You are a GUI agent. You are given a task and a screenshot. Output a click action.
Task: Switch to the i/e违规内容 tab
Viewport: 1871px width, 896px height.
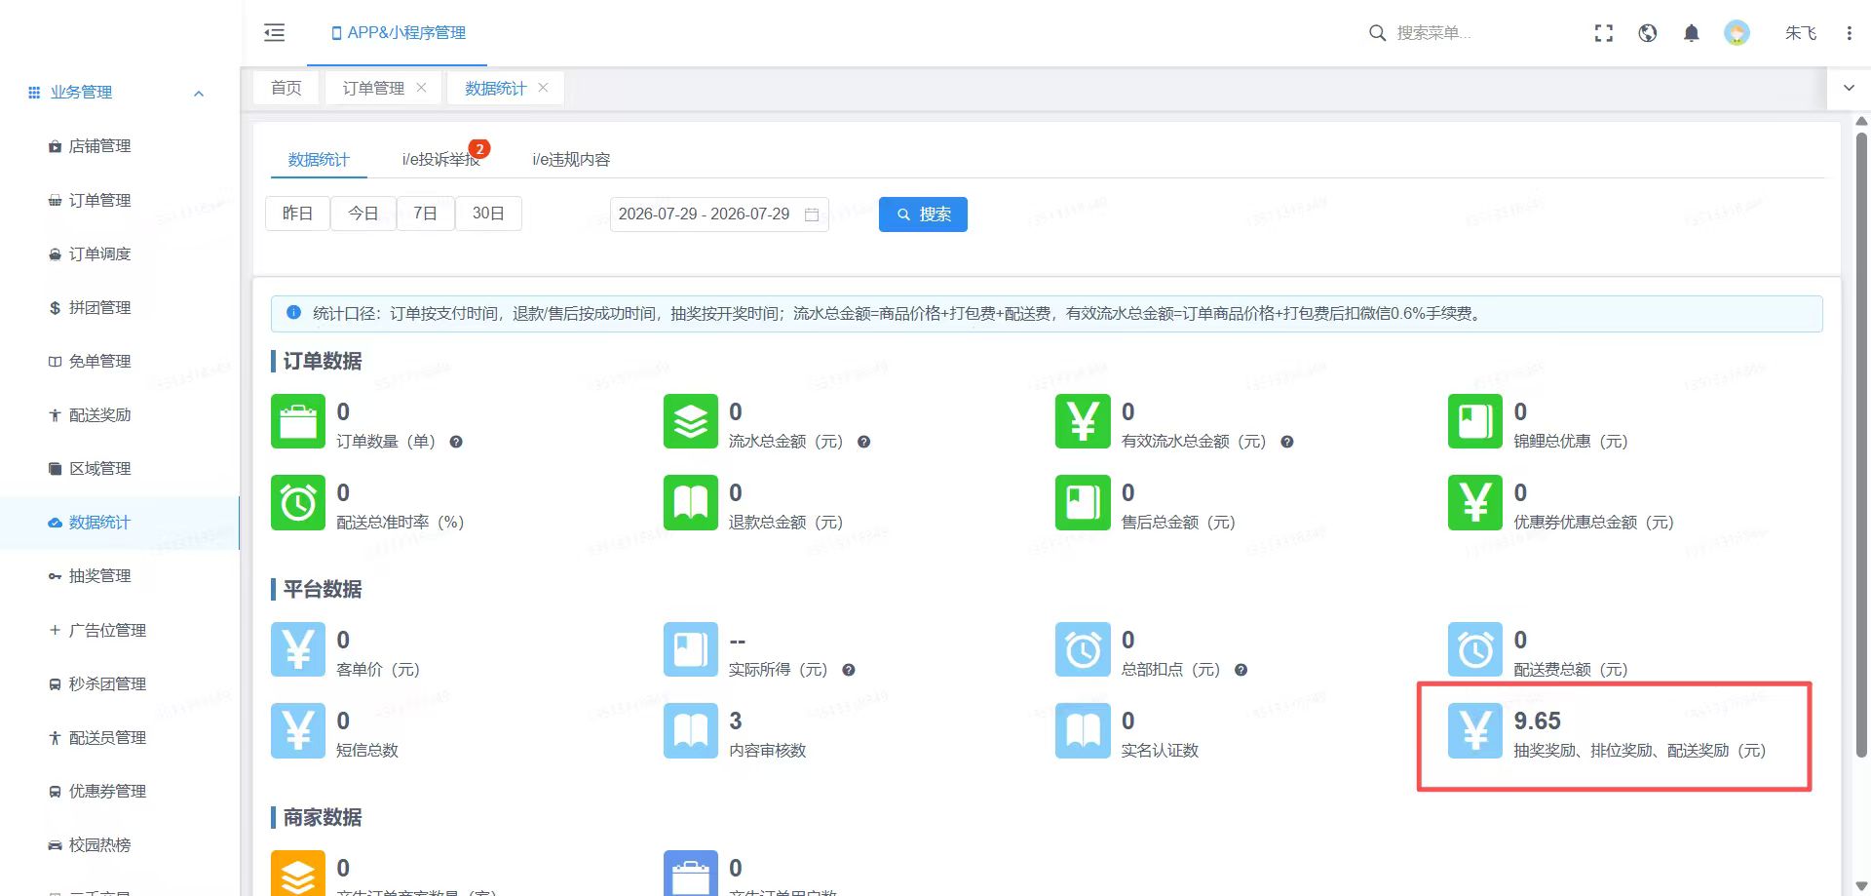(571, 159)
